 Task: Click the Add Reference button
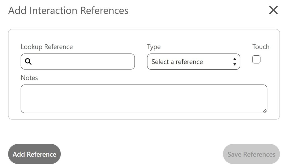click(x=34, y=154)
